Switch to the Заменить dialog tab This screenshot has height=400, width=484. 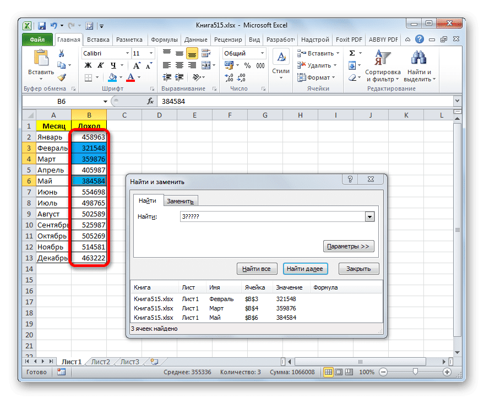pyautogui.click(x=180, y=201)
